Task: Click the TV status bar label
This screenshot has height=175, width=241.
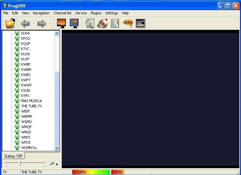Action: [5, 172]
